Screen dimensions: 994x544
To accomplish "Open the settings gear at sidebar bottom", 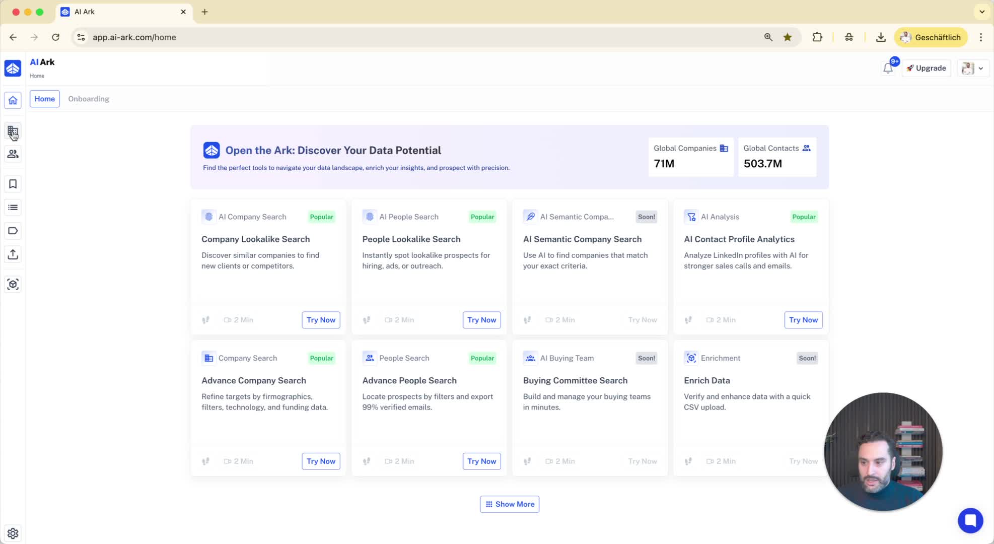I will 13,533.
